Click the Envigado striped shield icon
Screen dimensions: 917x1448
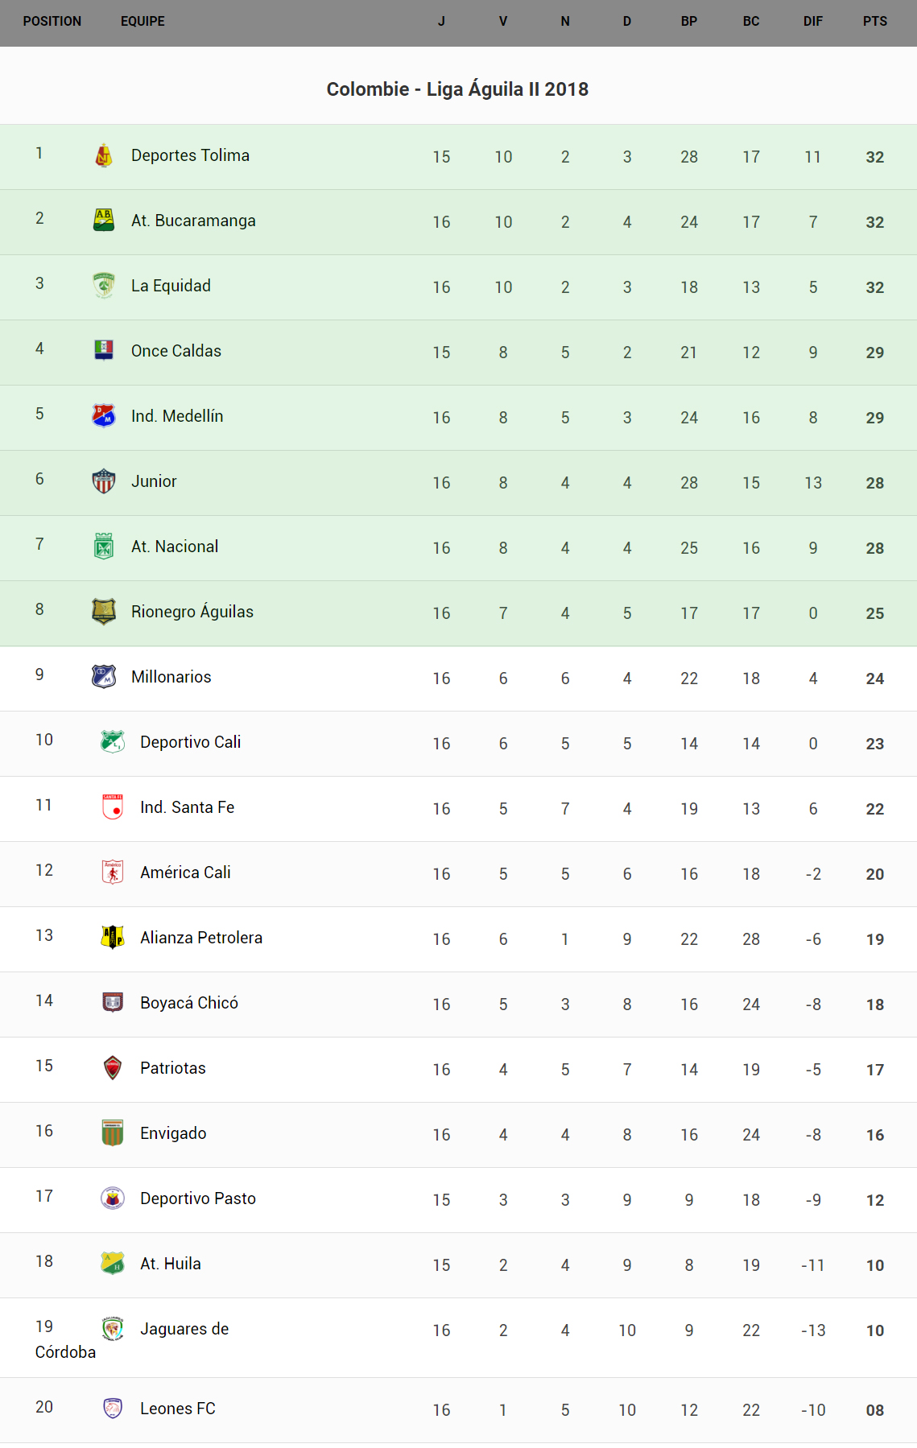112,1132
